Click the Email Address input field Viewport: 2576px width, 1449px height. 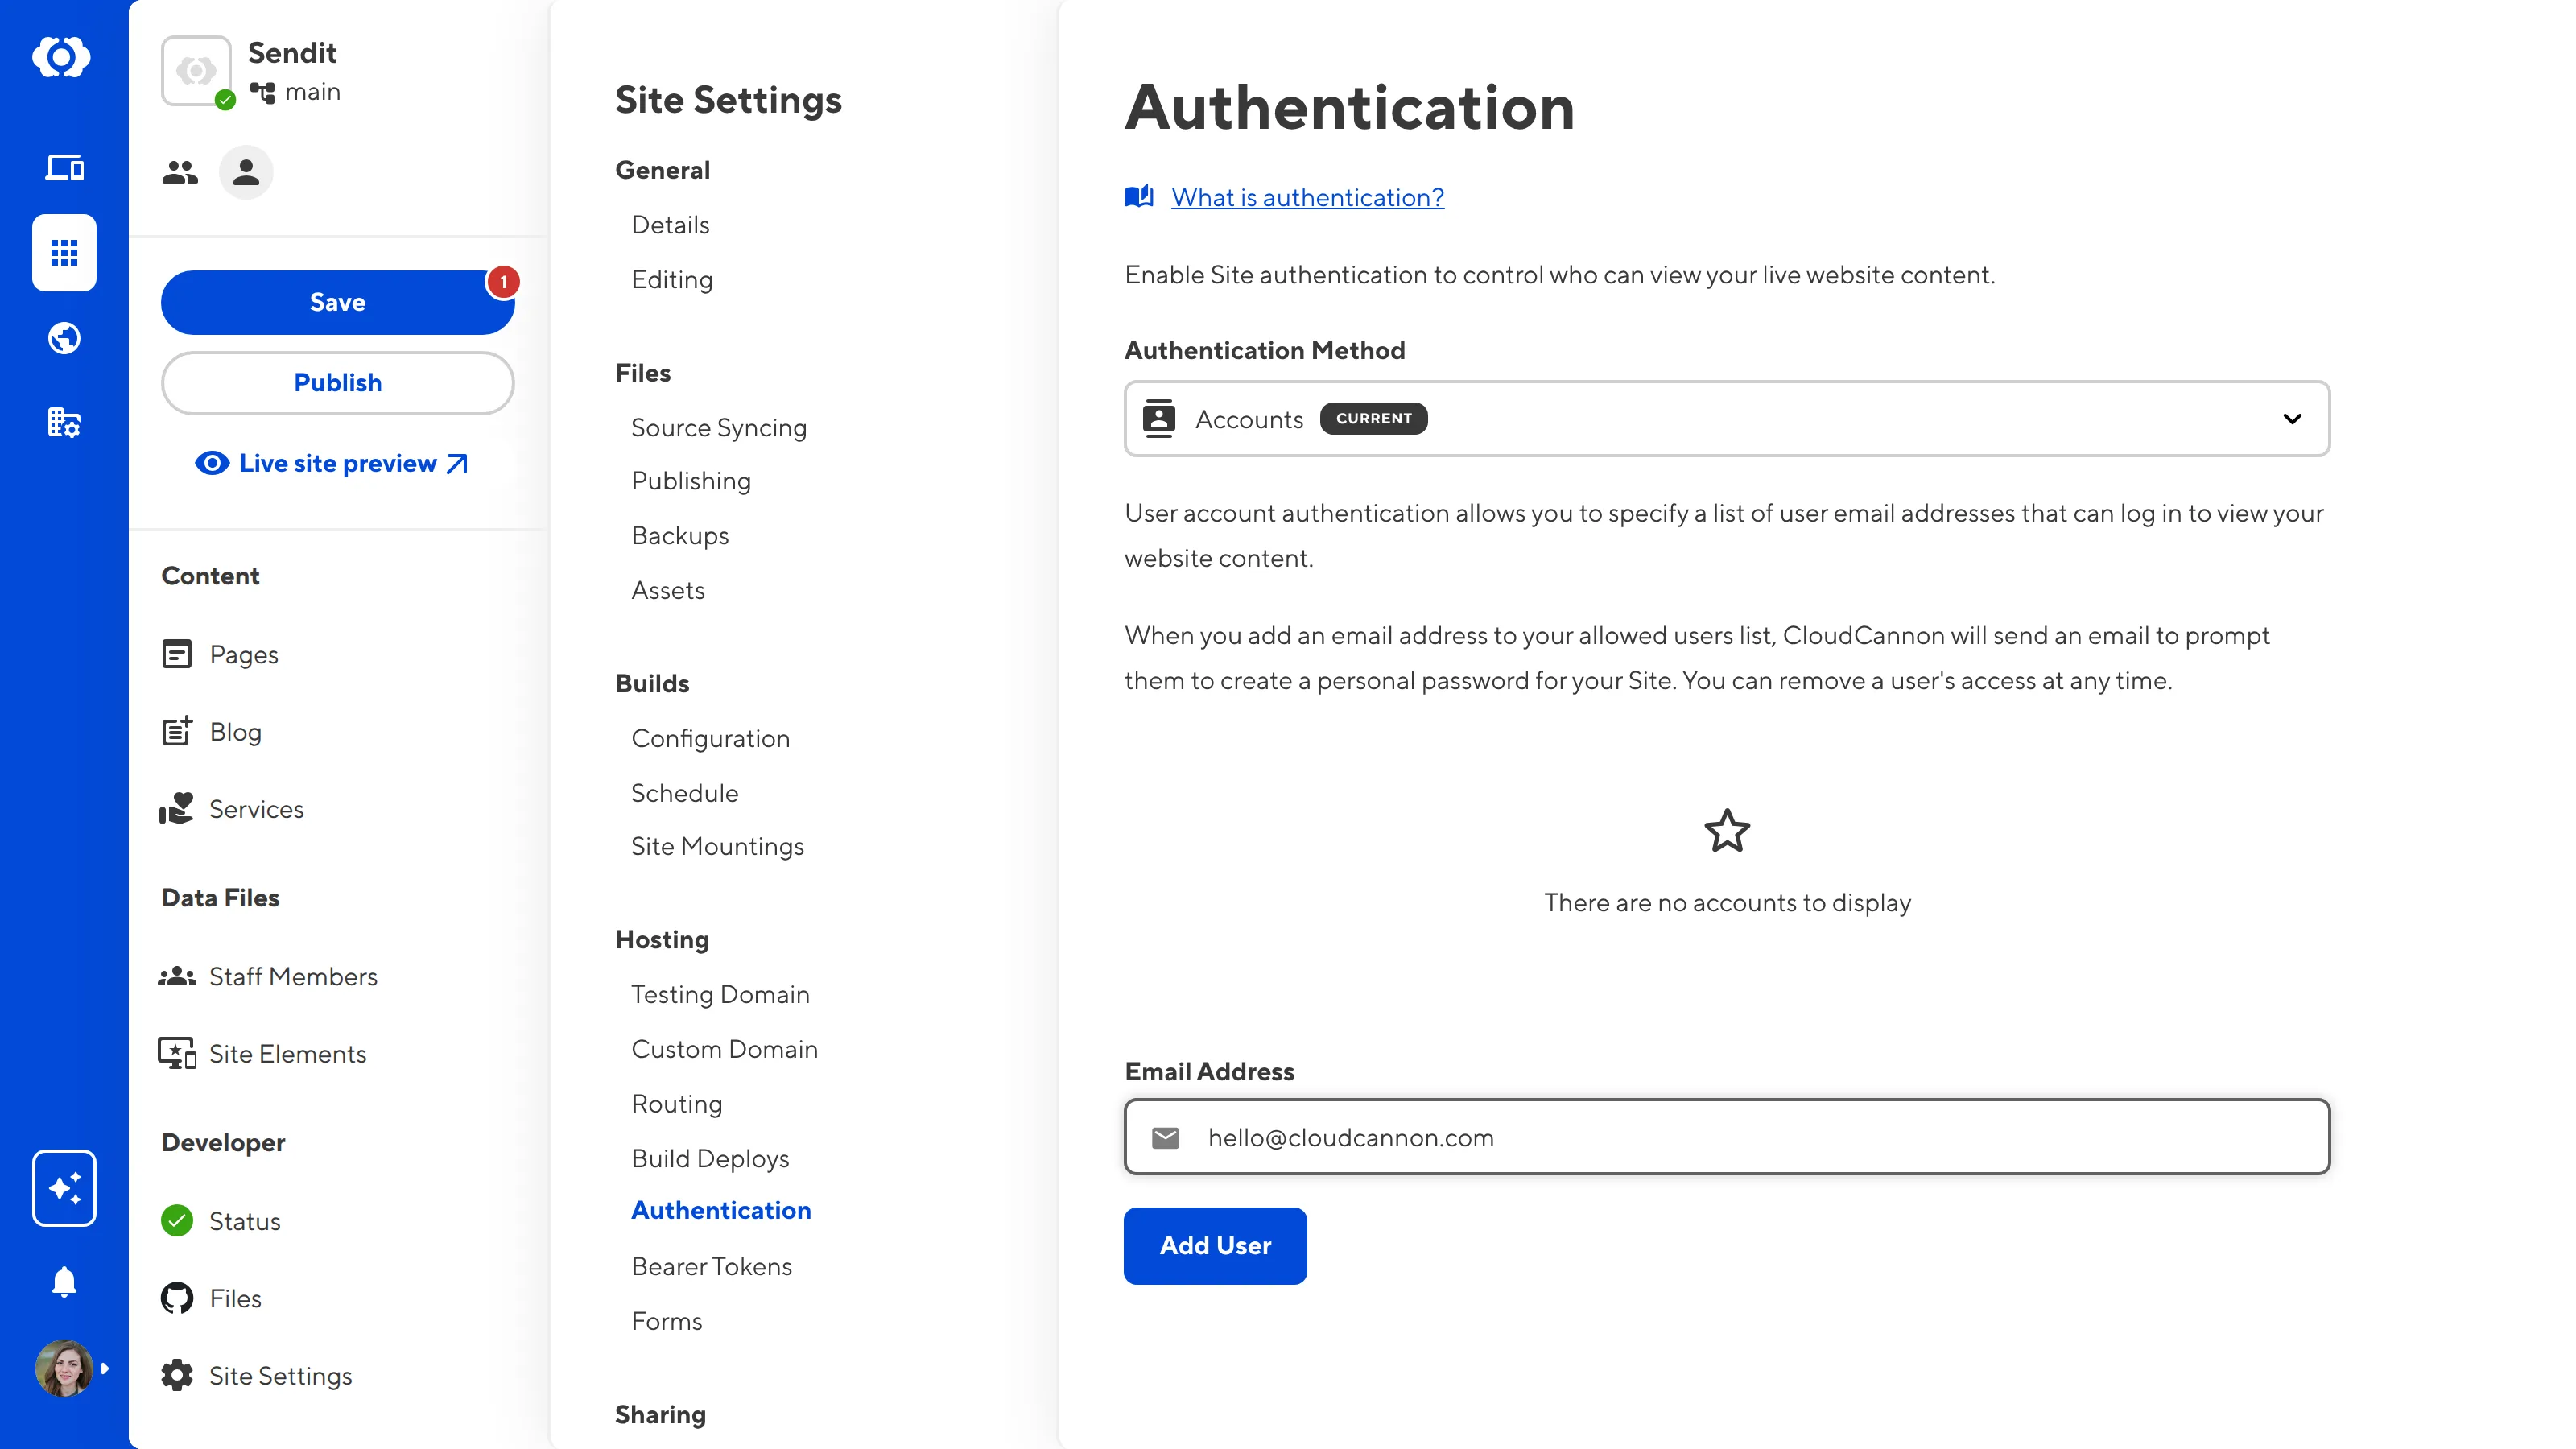pos(1726,1137)
